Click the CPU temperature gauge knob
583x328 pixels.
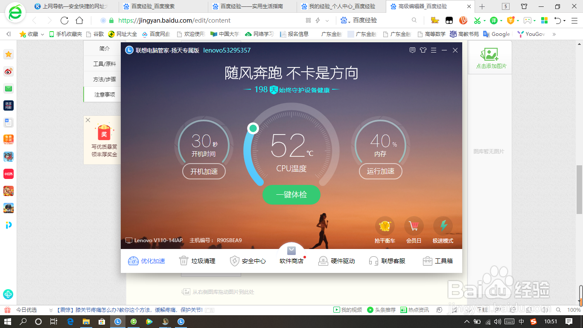(253, 128)
